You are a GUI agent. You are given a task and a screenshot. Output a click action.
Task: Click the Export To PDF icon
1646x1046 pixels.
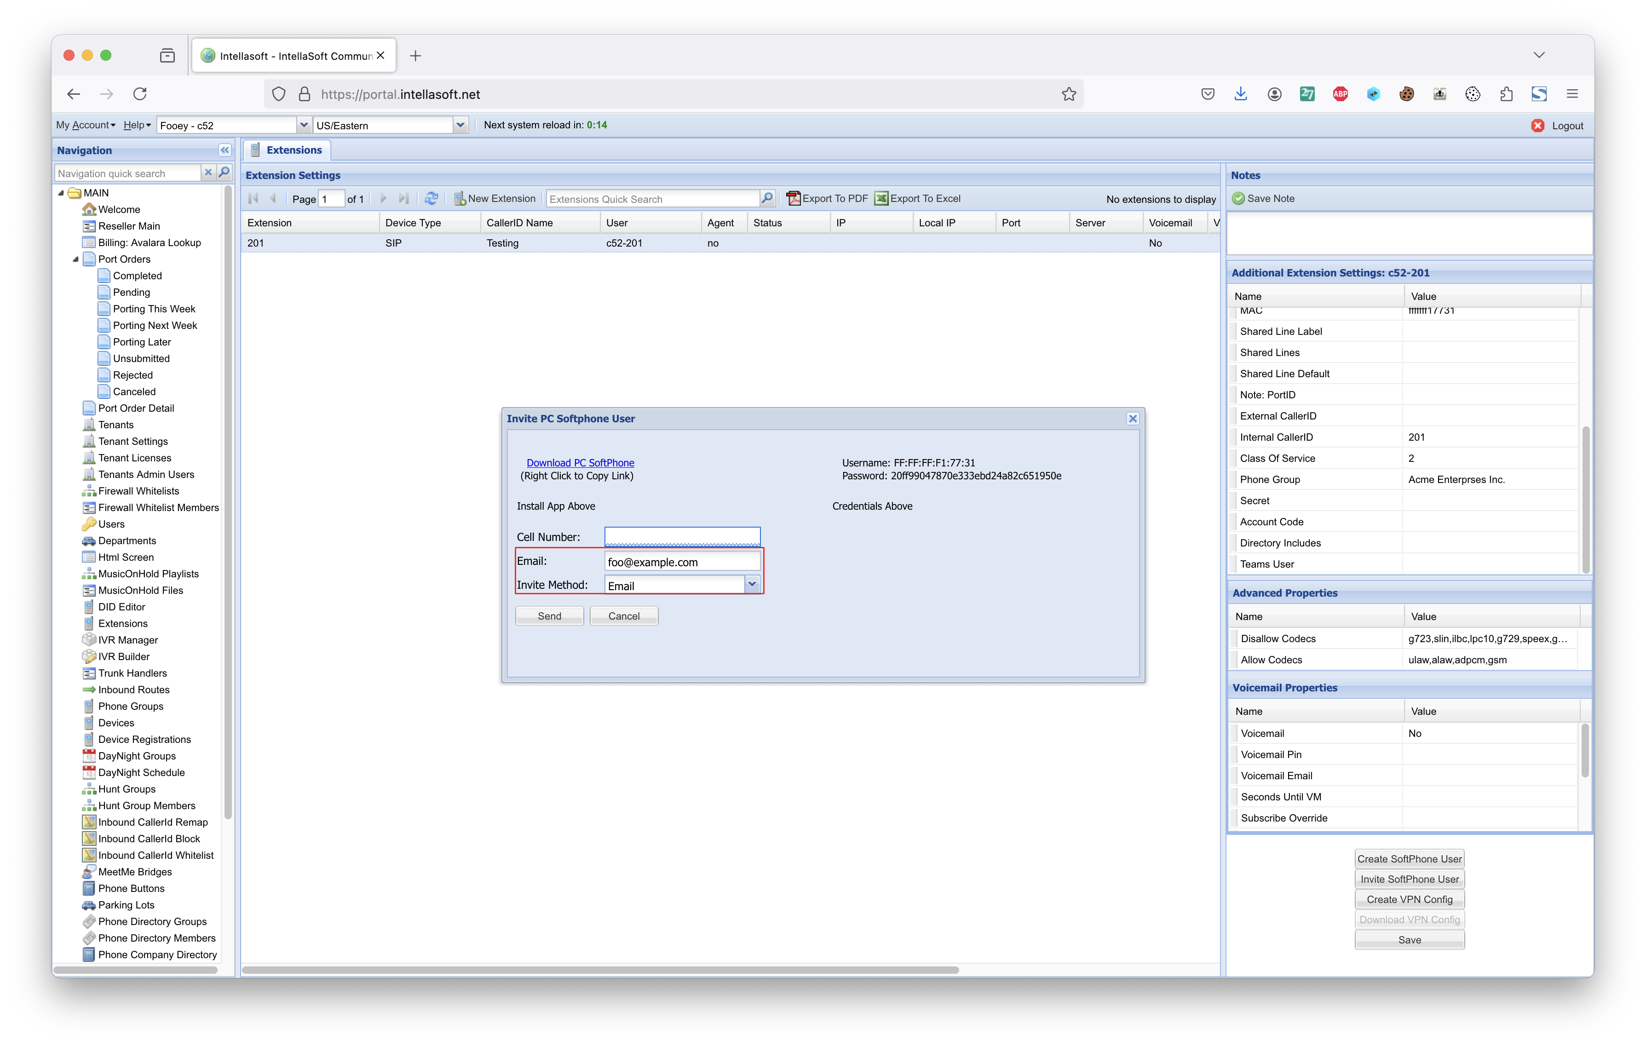(x=793, y=198)
